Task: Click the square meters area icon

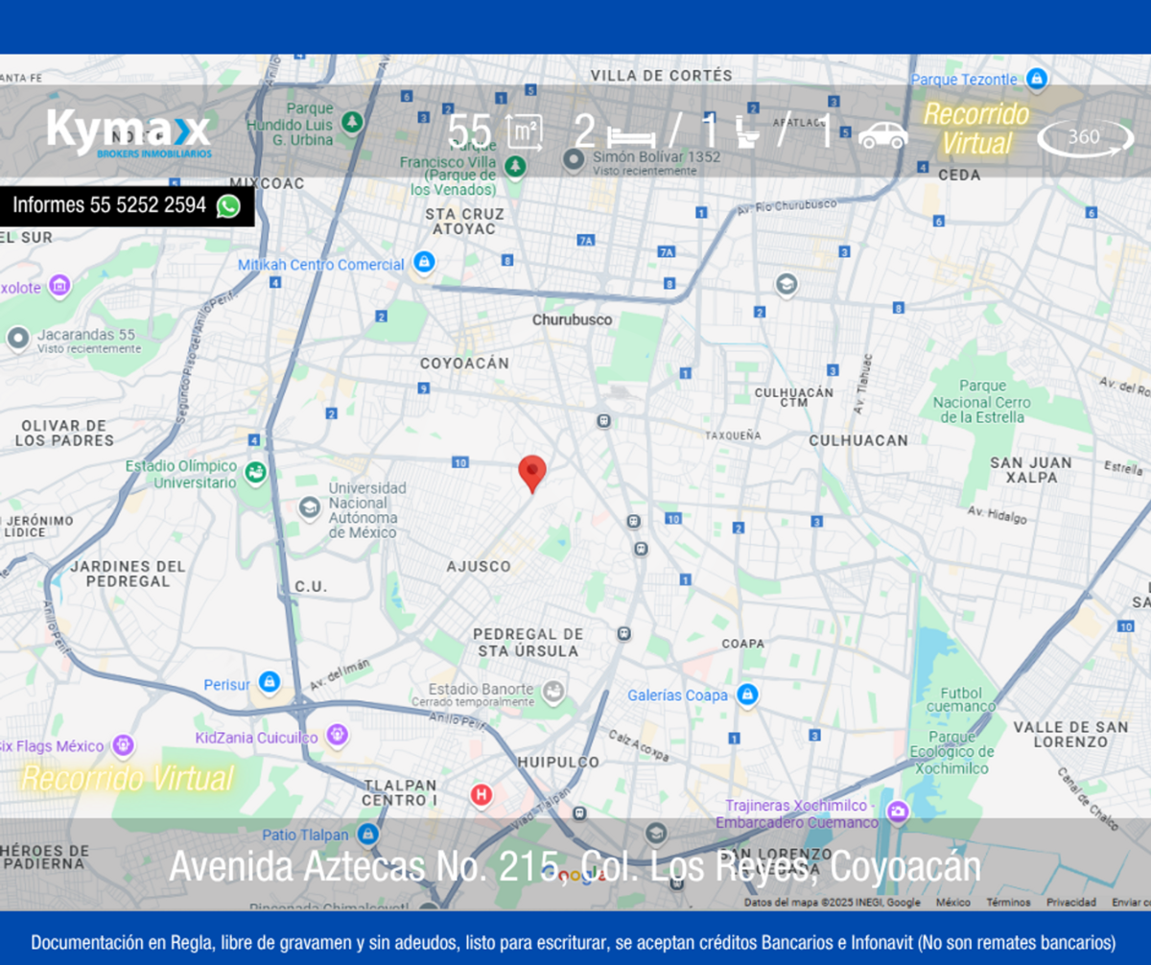Action: coord(525,132)
